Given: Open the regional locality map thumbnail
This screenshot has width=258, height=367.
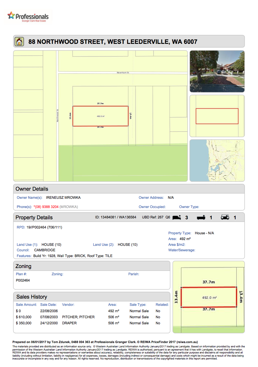Looking at the screenshot, I should click(x=217, y=160).
